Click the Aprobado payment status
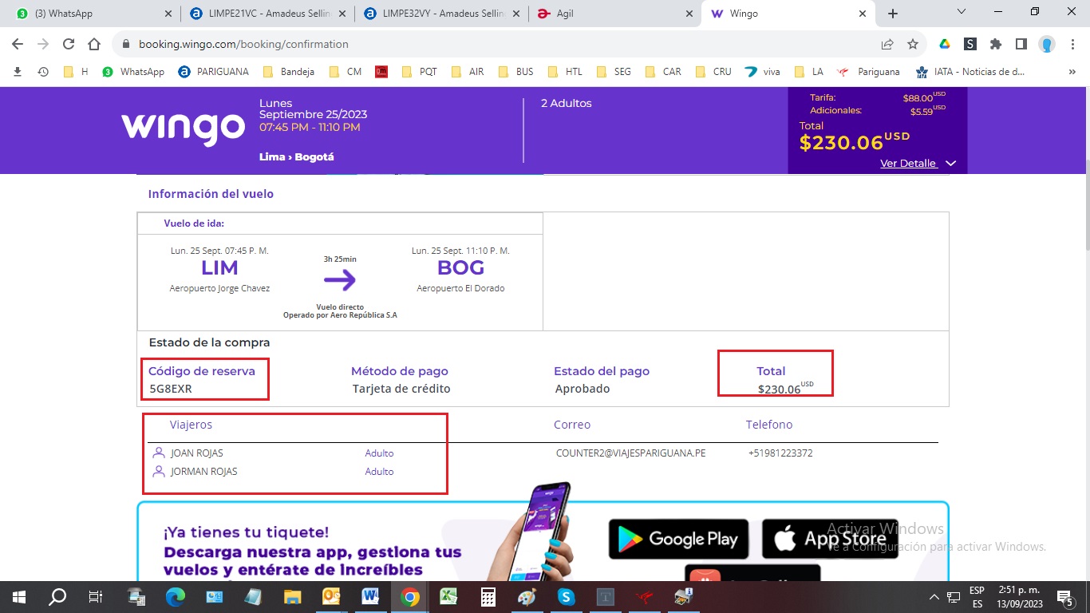Screen dimensions: 1090x613 tap(583, 390)
